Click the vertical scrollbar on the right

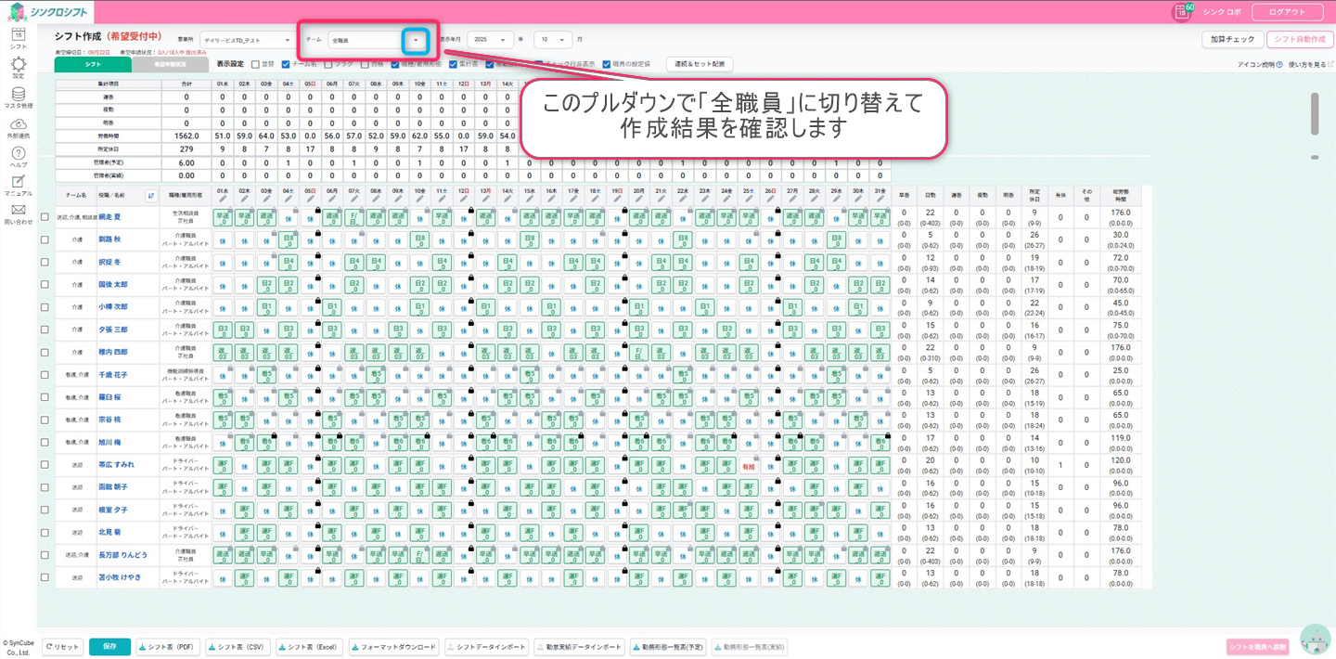pyautogui.click(x=1314, y=113)
